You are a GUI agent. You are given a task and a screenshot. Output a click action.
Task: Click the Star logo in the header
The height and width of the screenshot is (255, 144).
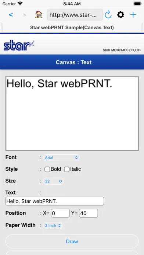(19, 45)
